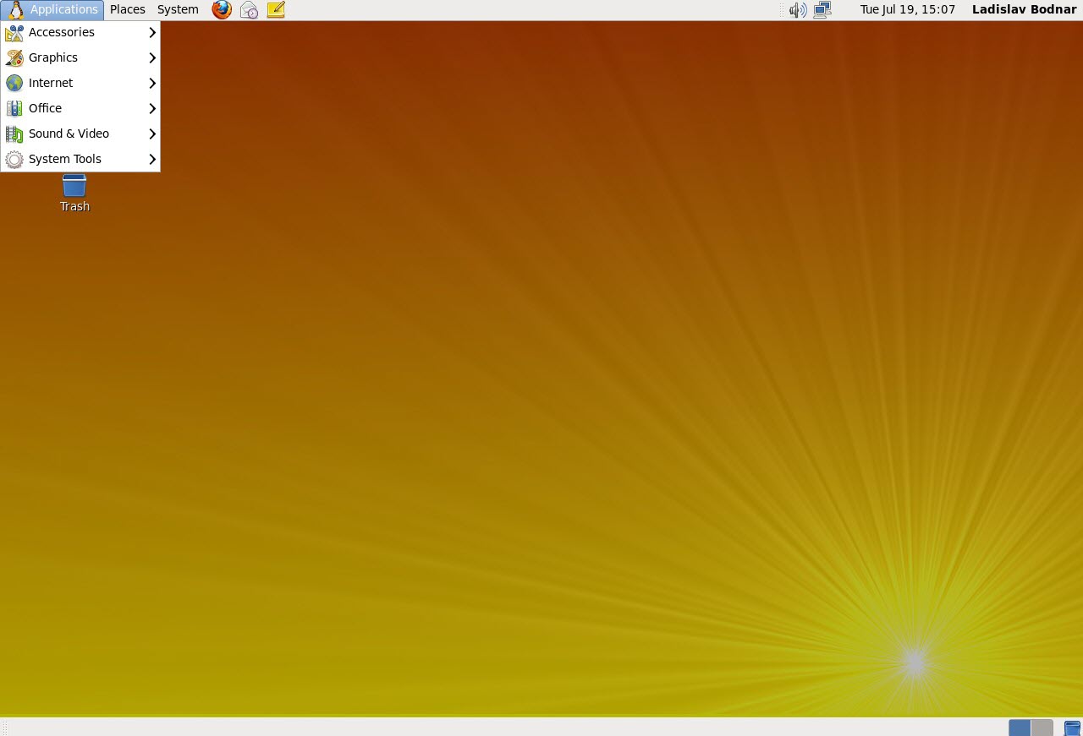Open the System menu
The image size is (1083, 736).
tap(178, 10)
